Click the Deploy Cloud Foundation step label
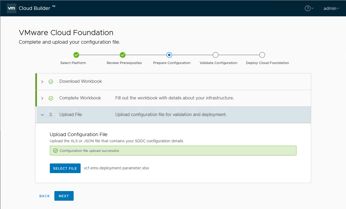The image size is (346, 209). point(267,63)
